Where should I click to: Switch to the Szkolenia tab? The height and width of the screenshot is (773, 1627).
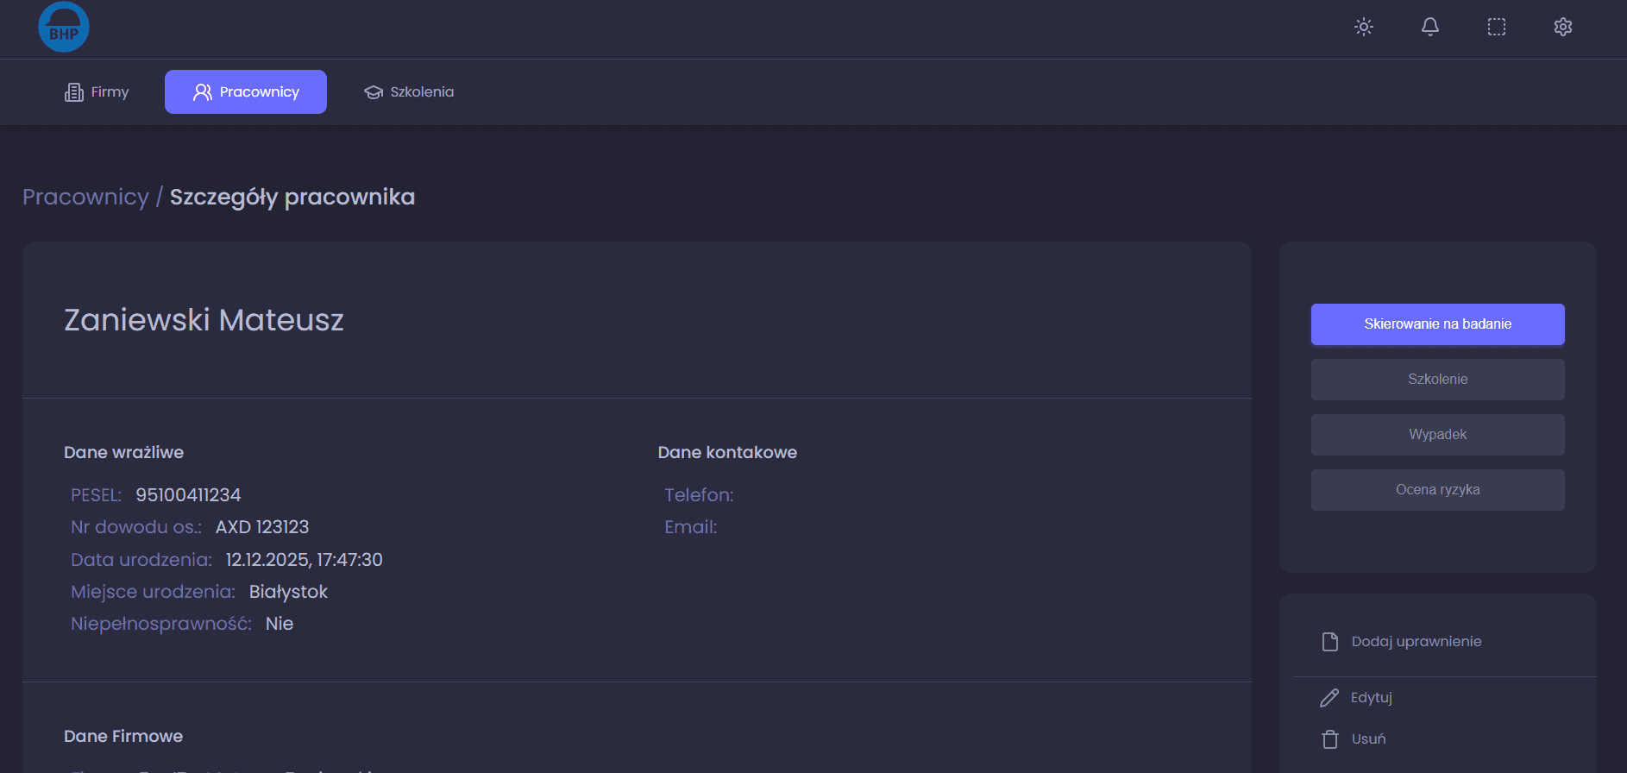point(409,91)
